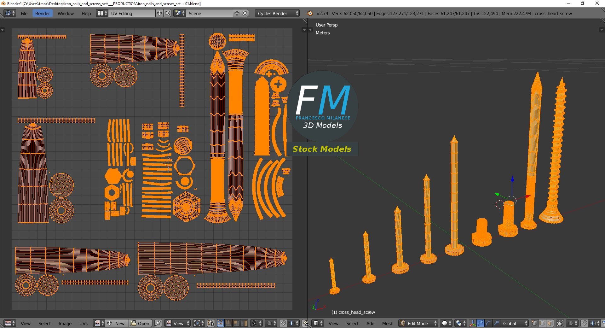
Task: Select UV island selection mode
Action: 244,323
